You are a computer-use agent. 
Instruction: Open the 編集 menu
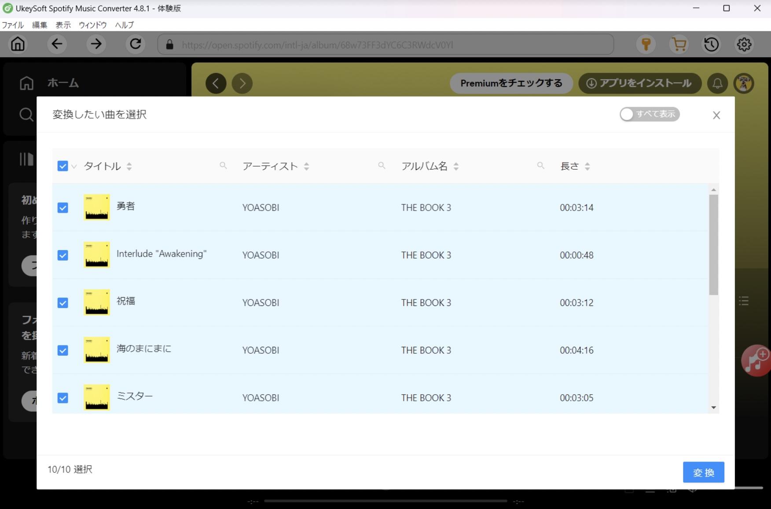(x=40, y=25)
